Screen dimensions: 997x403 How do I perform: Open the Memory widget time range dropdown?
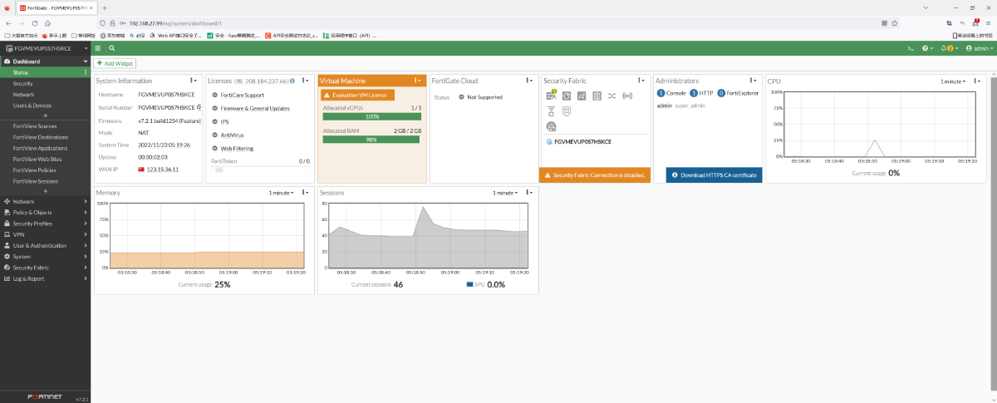(282, 193)
